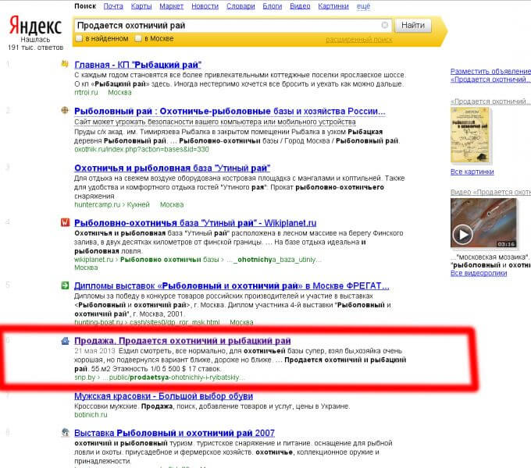Switch to Картинки search

click(x=333, y=6)
